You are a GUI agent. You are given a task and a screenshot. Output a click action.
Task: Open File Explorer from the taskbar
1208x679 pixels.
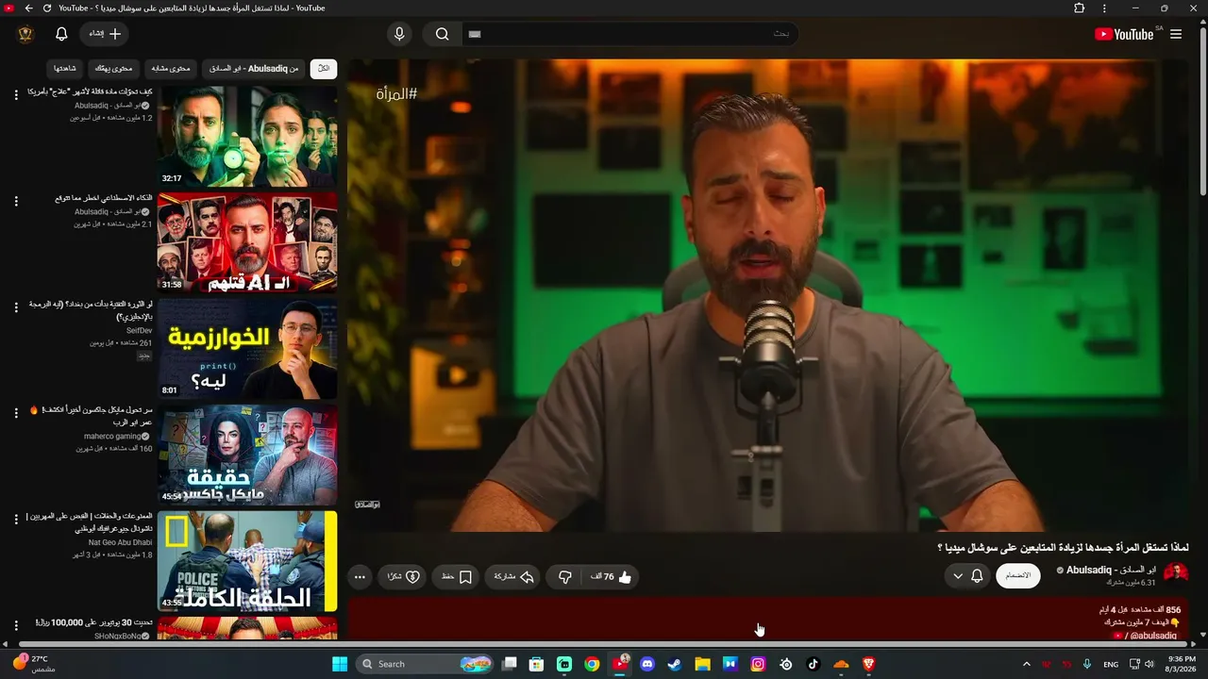pyautogui.click(x=702, y=664)
